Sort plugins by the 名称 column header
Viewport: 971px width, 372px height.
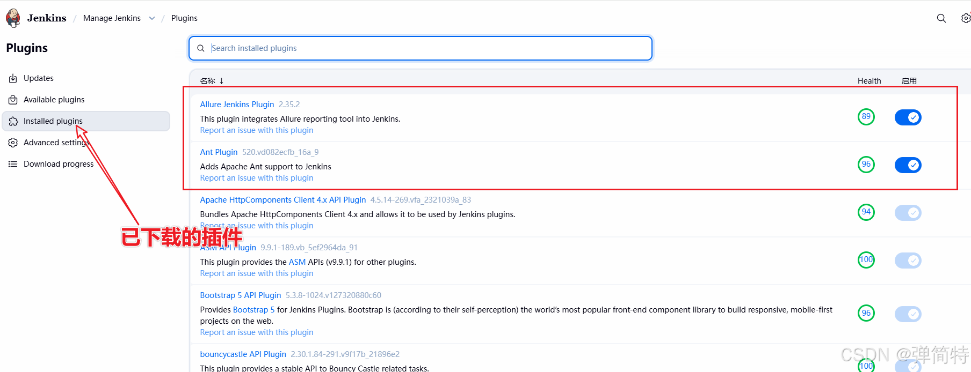(x=212, y=81)
